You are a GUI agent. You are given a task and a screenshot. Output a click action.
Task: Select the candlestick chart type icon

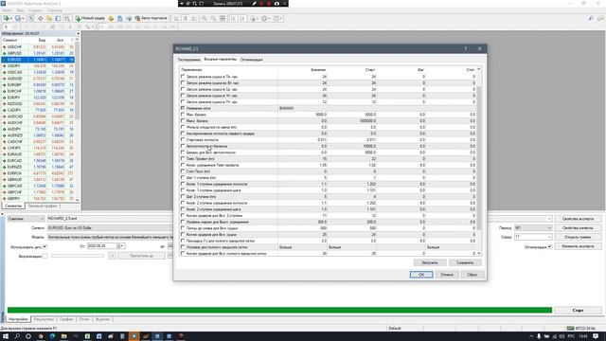click(x=186, y=18)
